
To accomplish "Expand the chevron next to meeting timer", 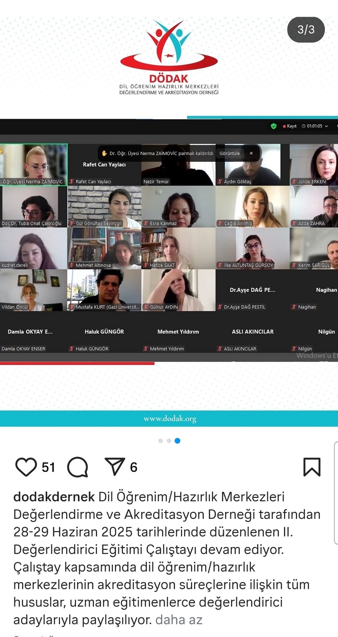I will point(326,126).
